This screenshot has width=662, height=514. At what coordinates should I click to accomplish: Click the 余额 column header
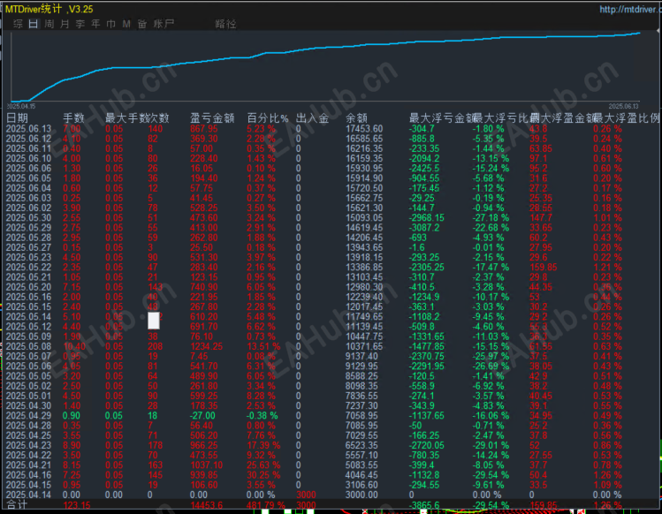(356, 118)
